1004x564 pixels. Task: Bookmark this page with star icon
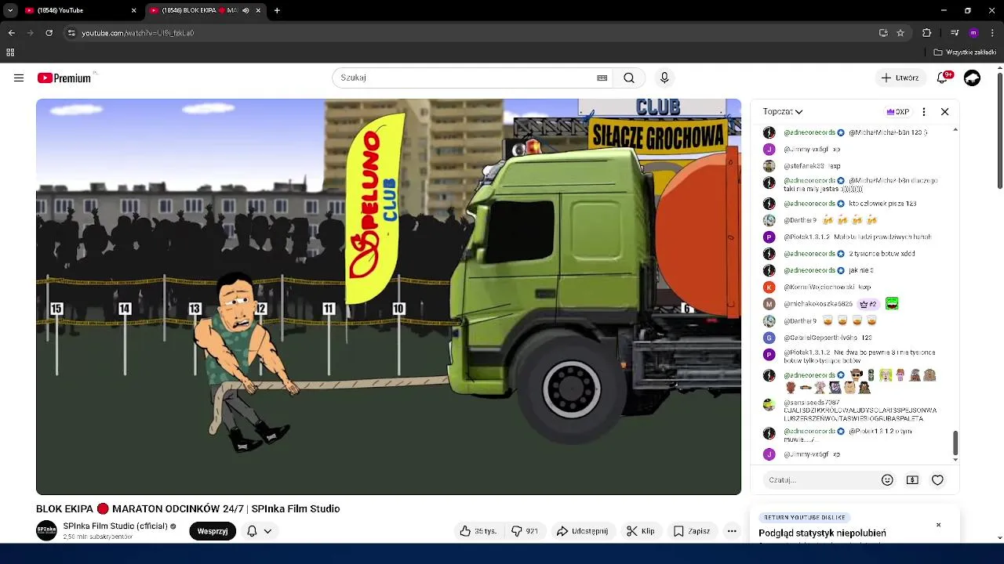click(x=900, y=33)
